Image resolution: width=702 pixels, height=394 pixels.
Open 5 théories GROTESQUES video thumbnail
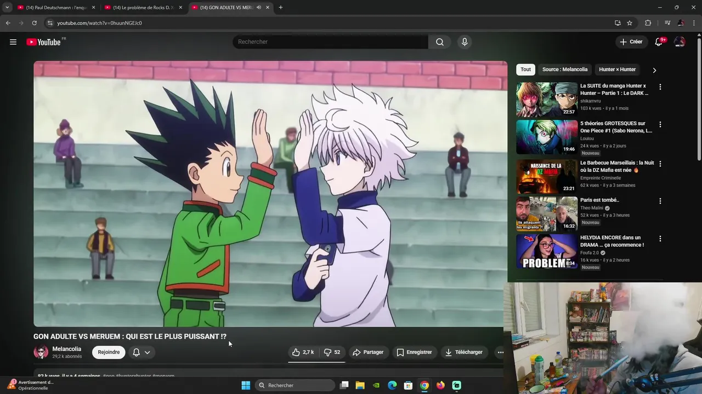pos(547,137)
